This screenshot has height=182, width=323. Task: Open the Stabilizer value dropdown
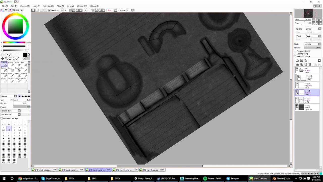click(133, 10)
